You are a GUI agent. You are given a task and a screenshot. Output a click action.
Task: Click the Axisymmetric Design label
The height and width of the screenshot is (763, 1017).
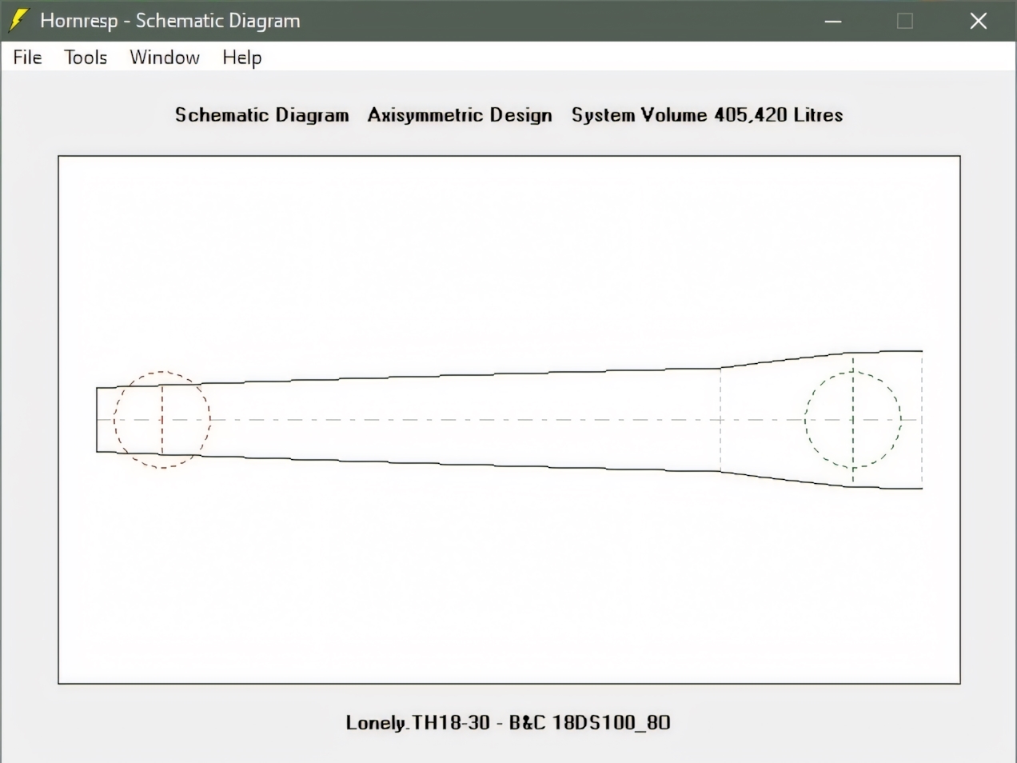(x=460, y=115)
